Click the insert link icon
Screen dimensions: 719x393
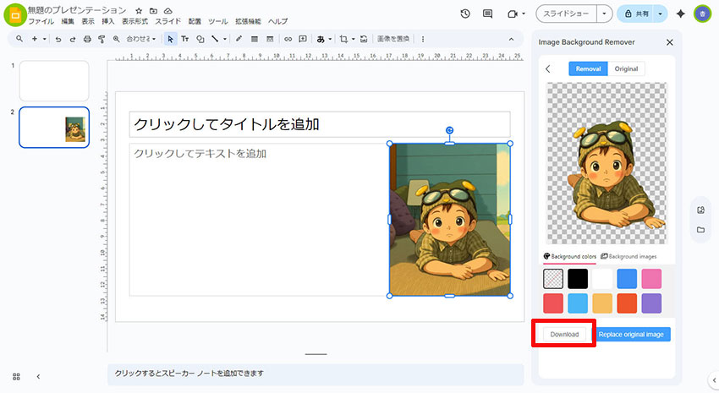(288, 39)
